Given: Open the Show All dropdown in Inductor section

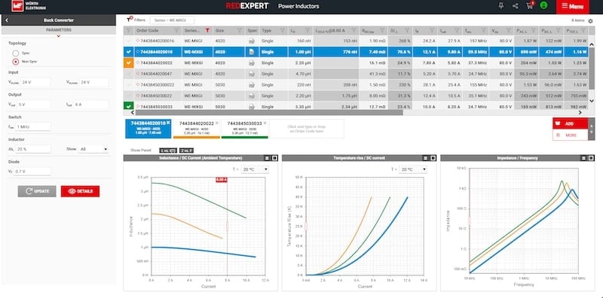Looking at the screenshot, I should point(93,149).
